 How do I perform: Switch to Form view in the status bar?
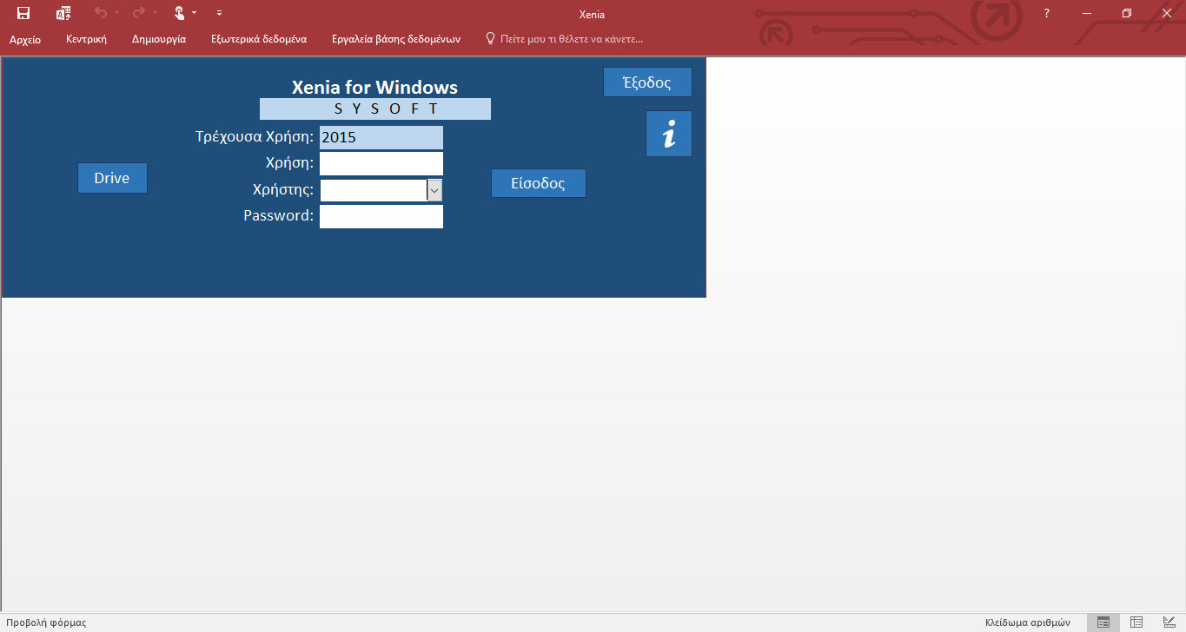[x=1103, y=622]
